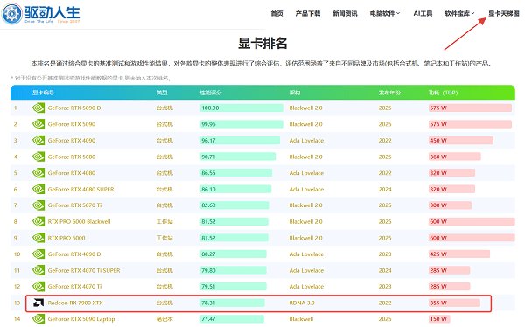Open the 产品下载 navigation item
This screenshot has height=327, width=525.
308,13
